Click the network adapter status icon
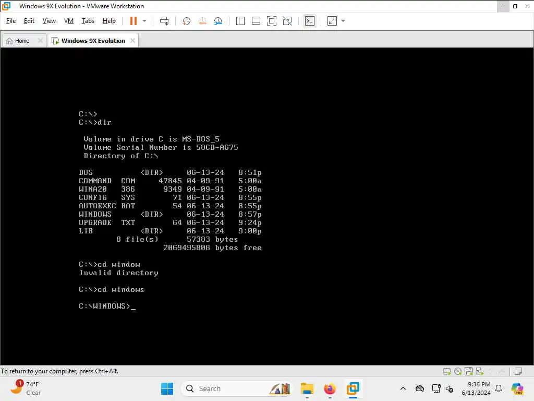Screen dimensions: 534x401 pos(480,371)
